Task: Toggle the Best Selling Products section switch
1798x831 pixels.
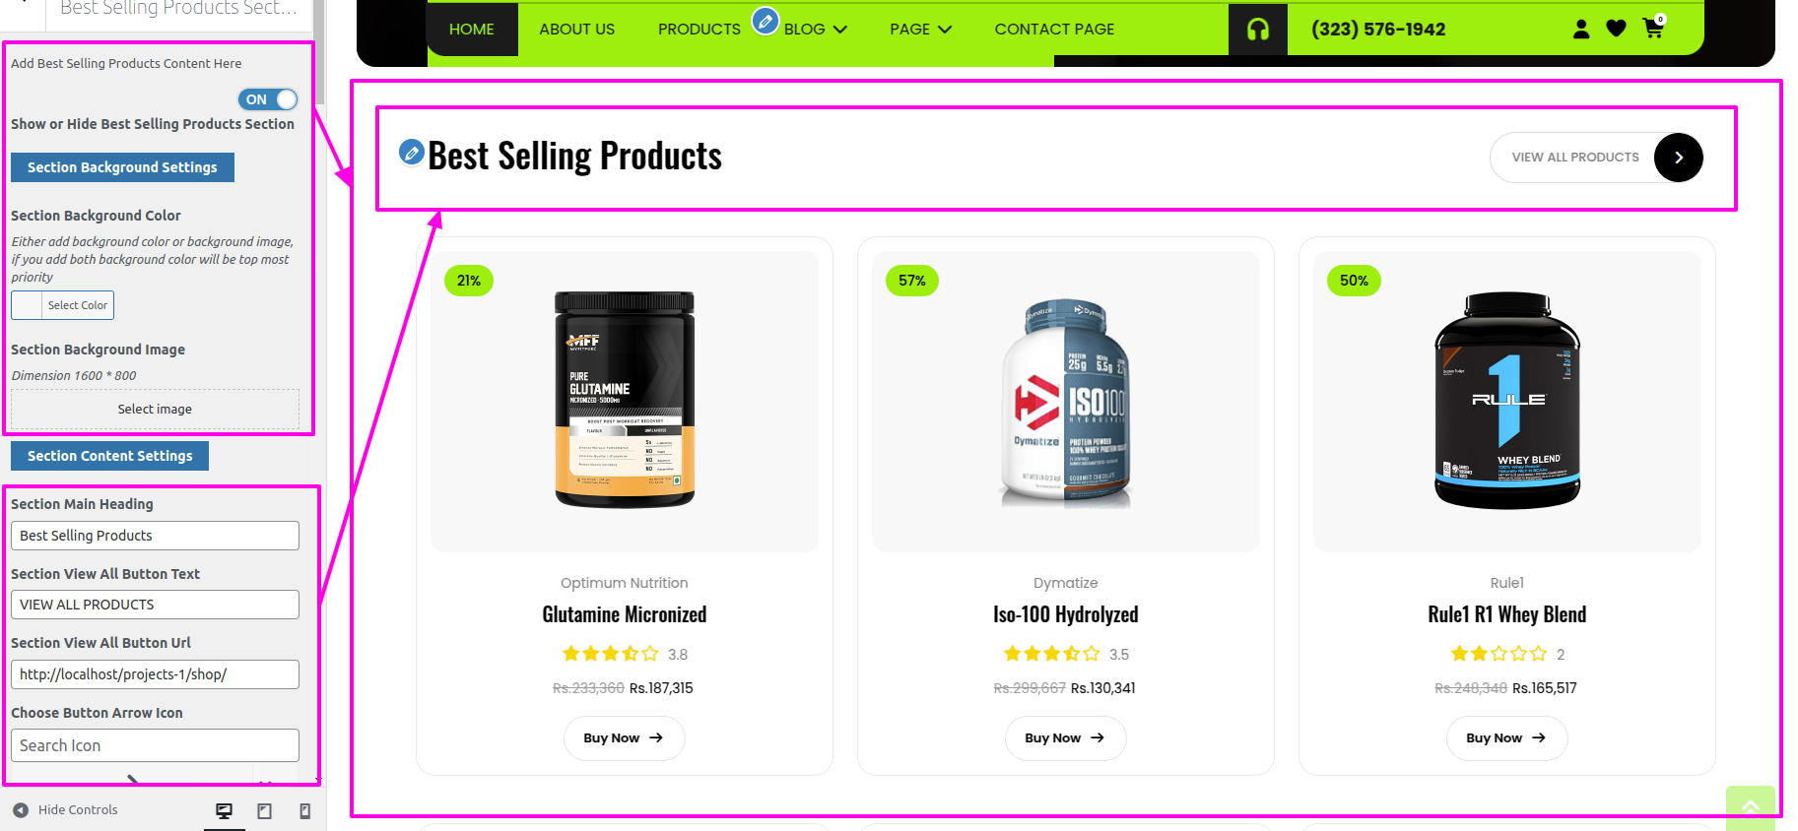Action: [268, 99]
